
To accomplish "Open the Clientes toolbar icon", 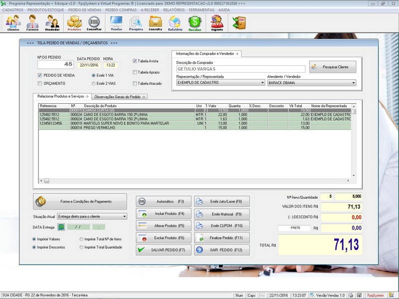I will point(13,22).
